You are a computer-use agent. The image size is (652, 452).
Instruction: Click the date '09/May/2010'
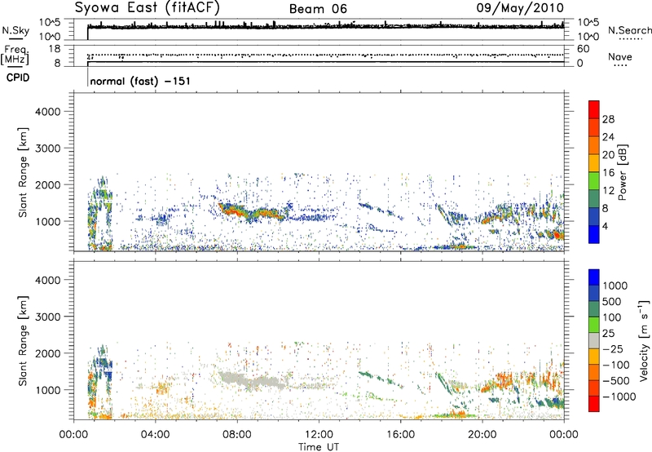click(x=520, y=8)
